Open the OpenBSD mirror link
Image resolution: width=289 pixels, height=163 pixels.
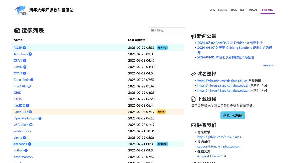21,112
